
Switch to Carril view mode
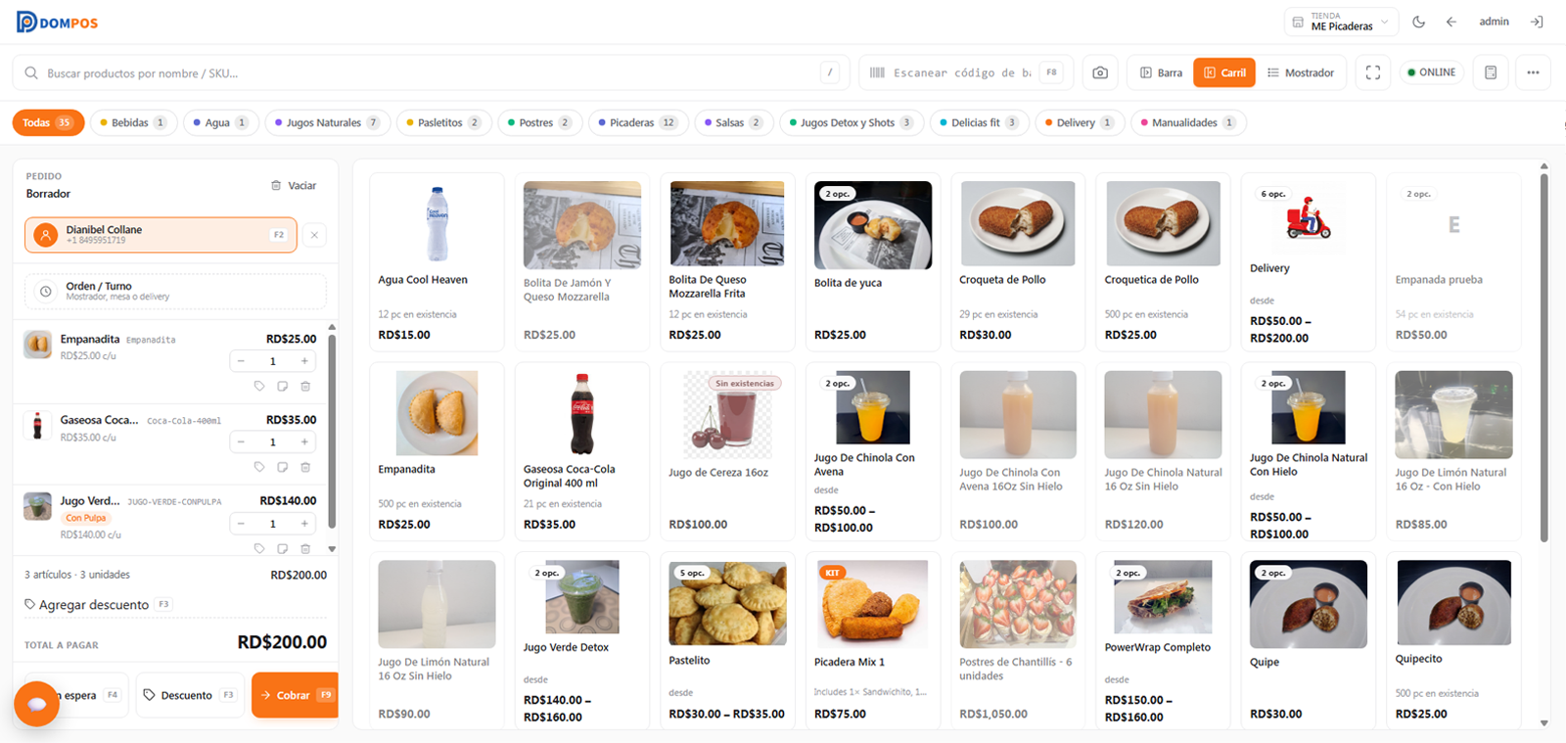(x=1224, y=72)
